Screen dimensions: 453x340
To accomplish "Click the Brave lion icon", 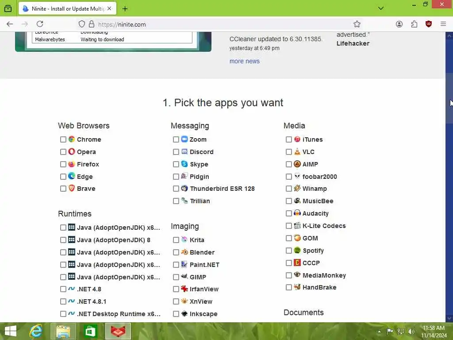I will [x=72, y=188].
